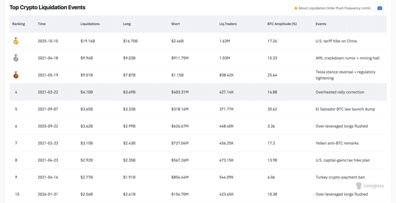Click the $3.62B liquidations value
This screenshot has height=203, width=396.
[x=87, y=126]
